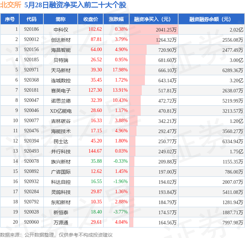Select stock name XD亿能电

pyautogui.click(x=61, y=111)
